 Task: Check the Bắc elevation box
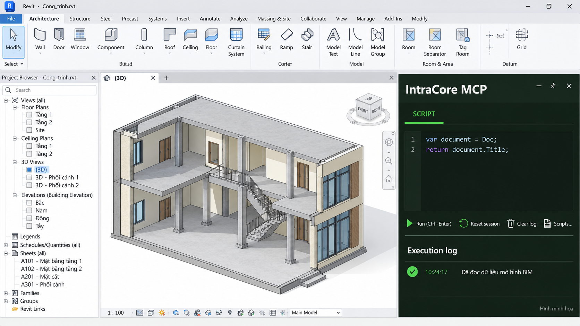click(29, 203)
